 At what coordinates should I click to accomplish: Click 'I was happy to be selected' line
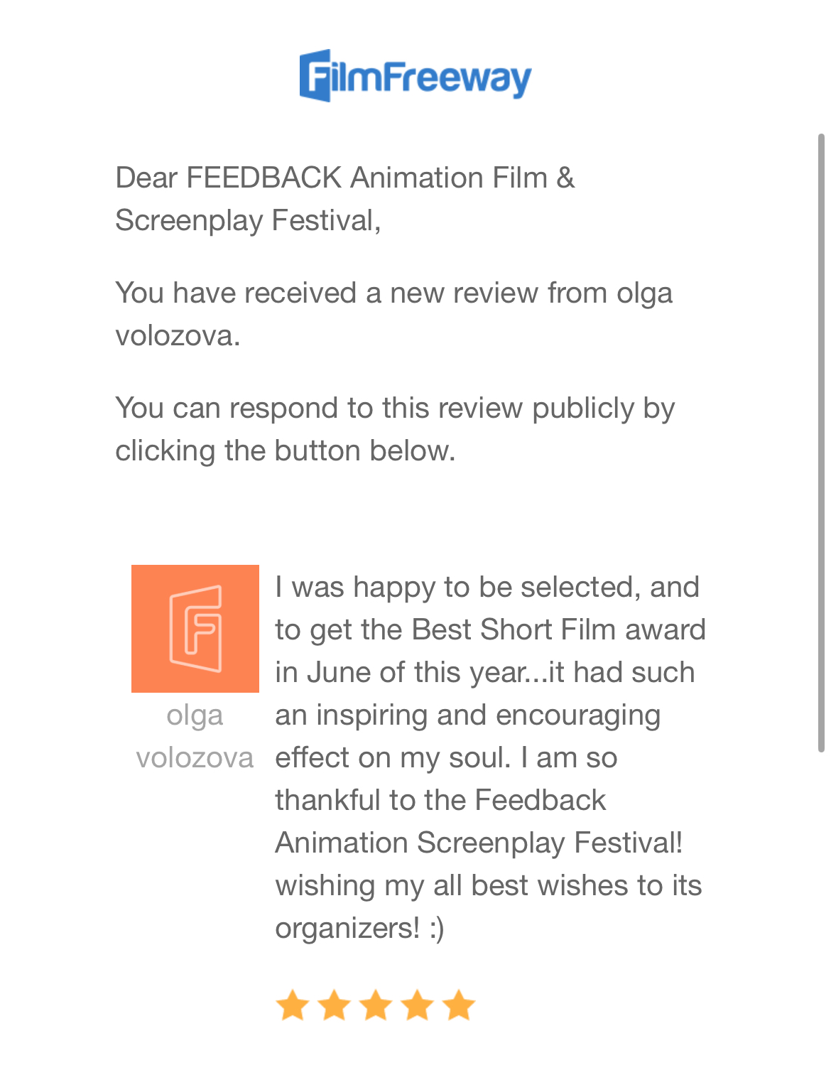point(487,587)
